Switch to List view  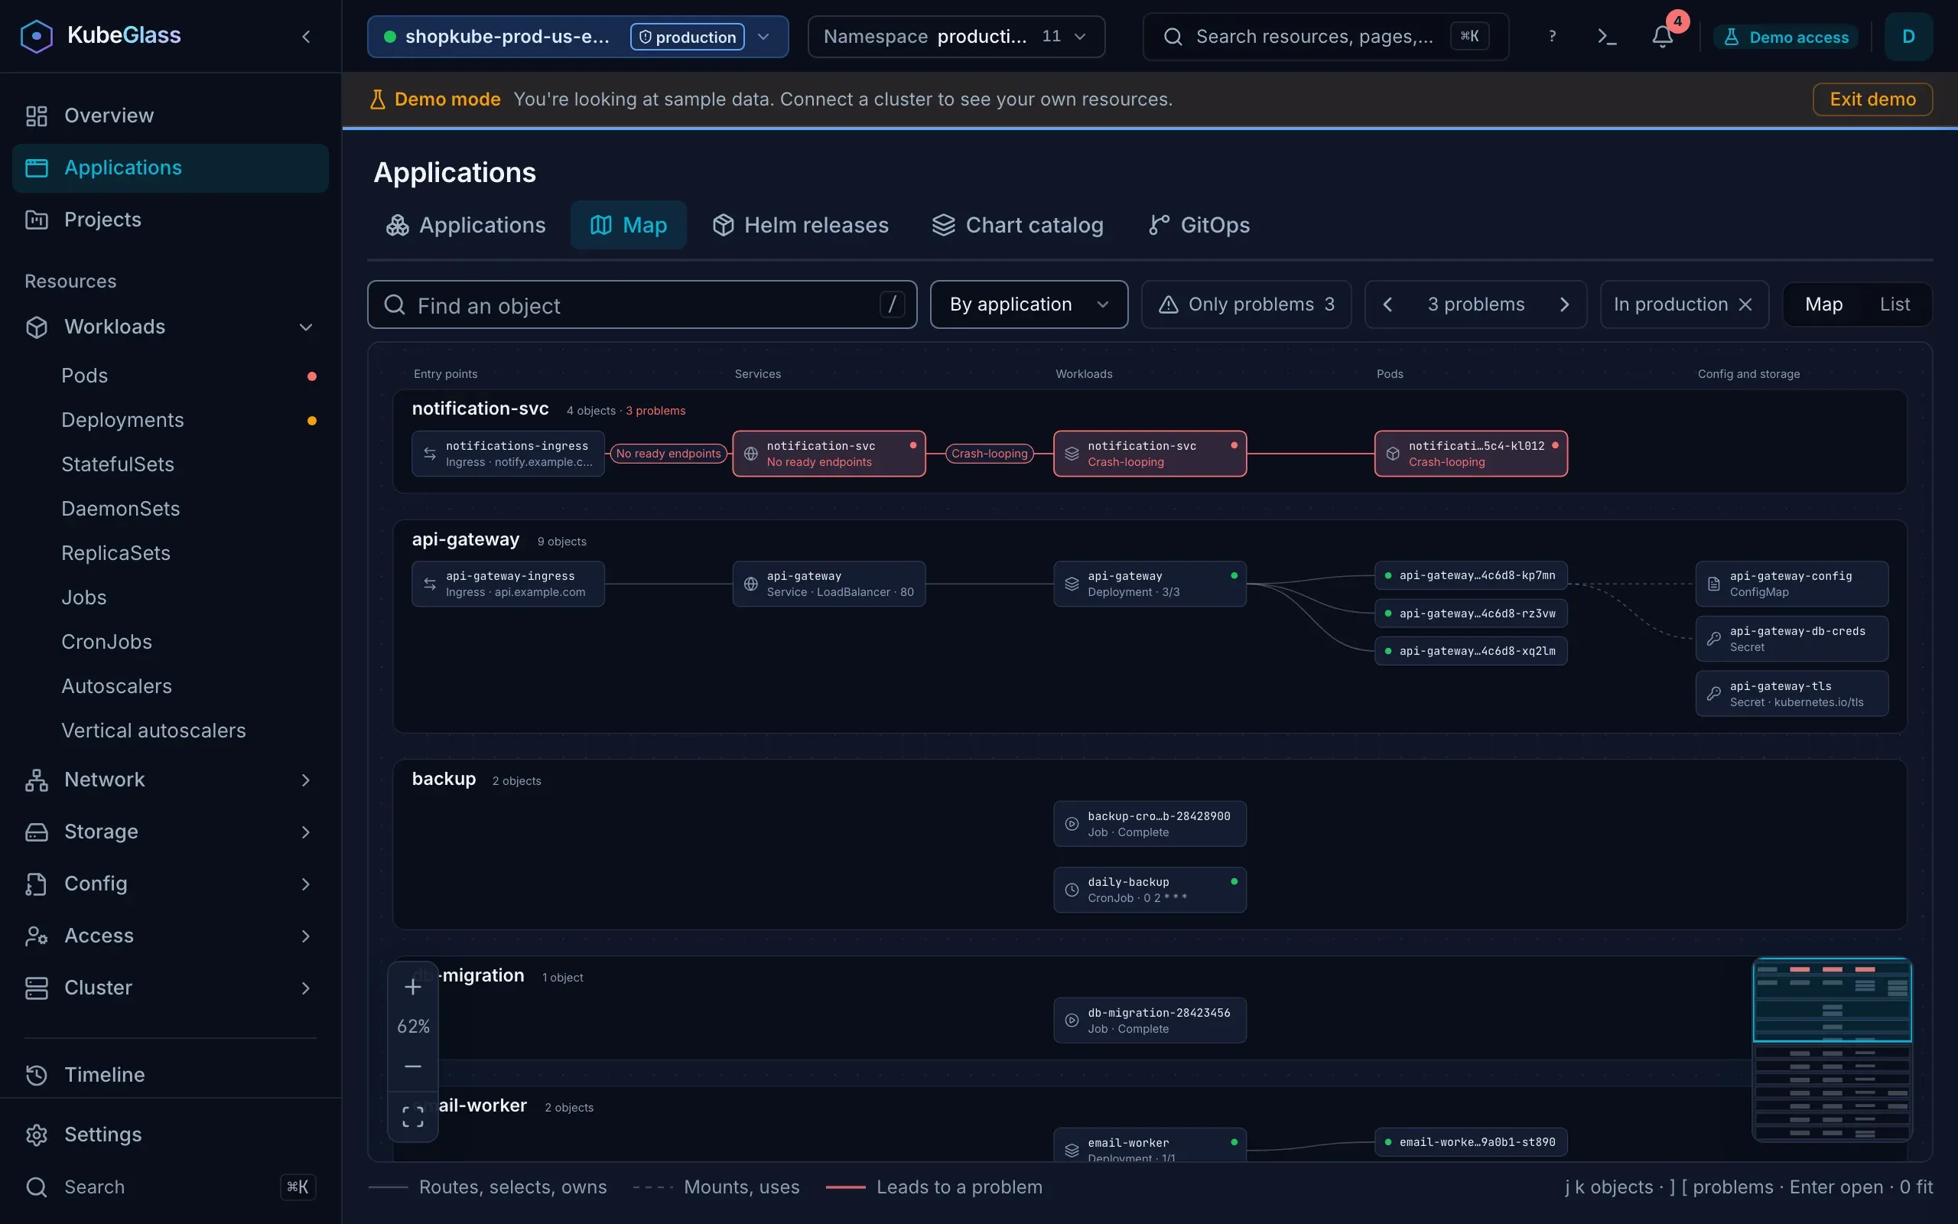(1895, 304)
